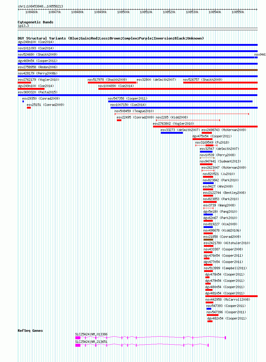This screenshot has height=362, width=266.
Task: Click the esv29350 (Conrad2009) label
Action: tap(41, 98)
